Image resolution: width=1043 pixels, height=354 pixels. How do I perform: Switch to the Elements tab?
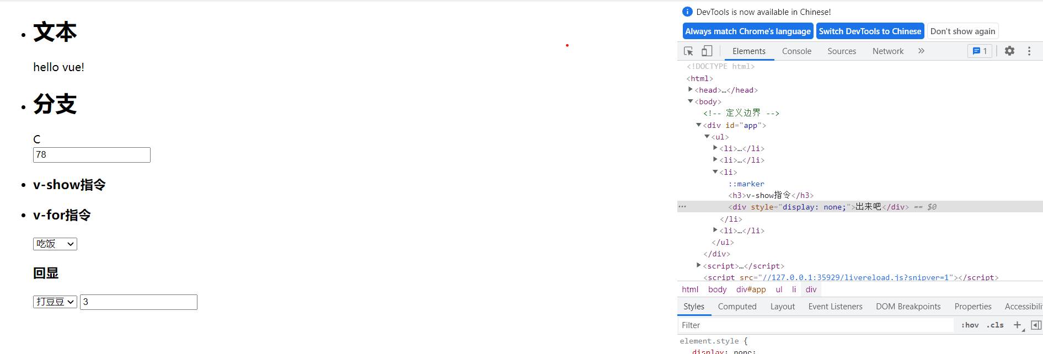point(749,51)
